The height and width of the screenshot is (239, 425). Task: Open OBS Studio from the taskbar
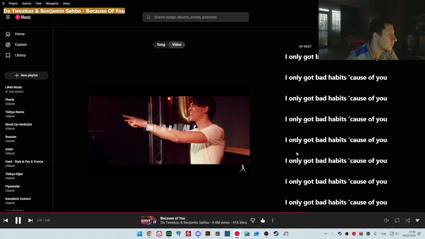[x=266, y=234]
